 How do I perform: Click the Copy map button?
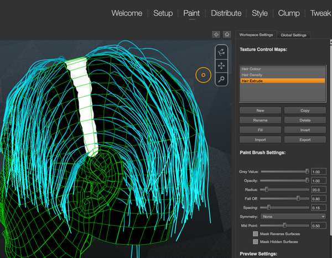click(x=305, y=110)
